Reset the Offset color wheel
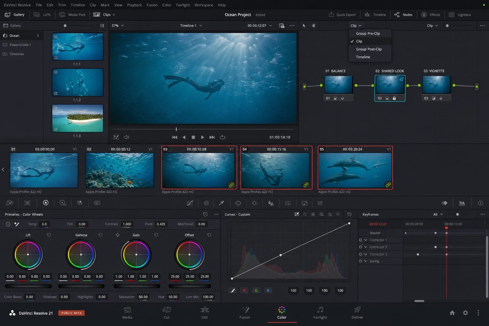 [x=209, y=235]
